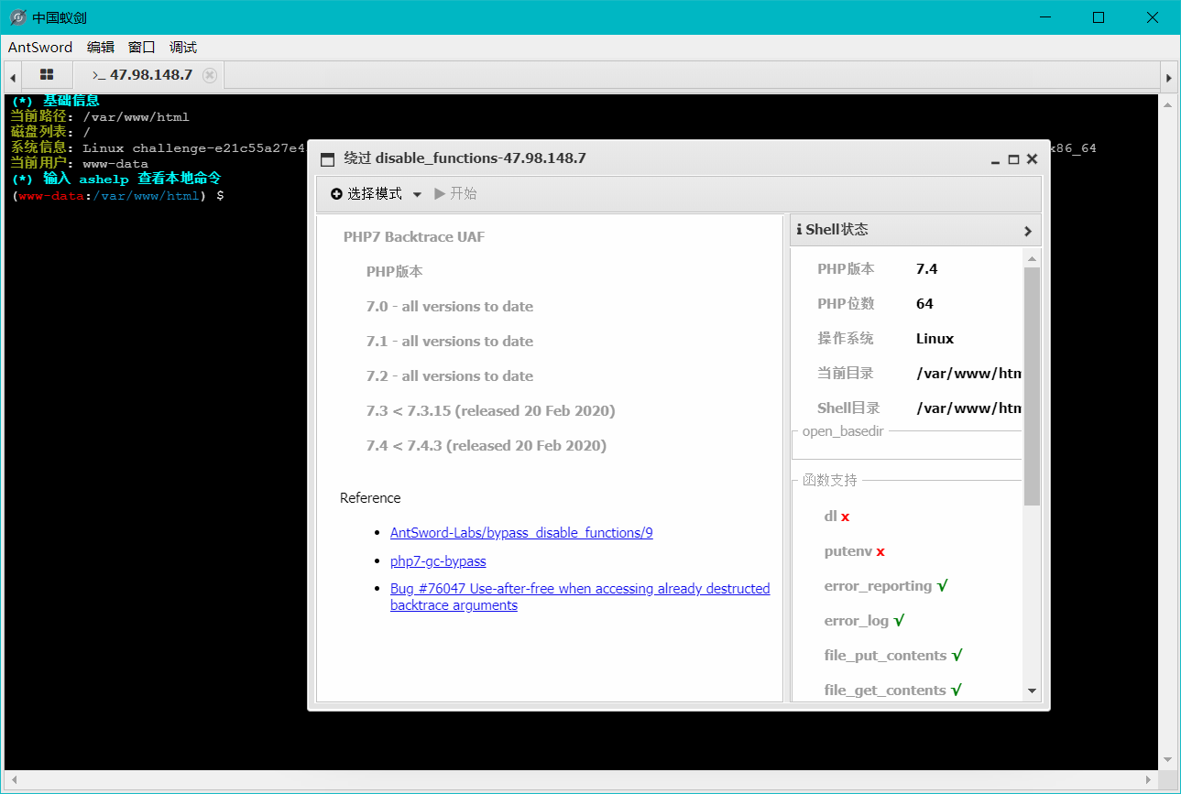
Task: Click the AntSword app logo icon
Action: (17, 17)
